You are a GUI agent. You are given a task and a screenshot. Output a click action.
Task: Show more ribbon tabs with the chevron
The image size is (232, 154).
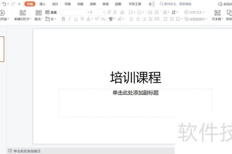pyautogui.click(x=154, y=4)
